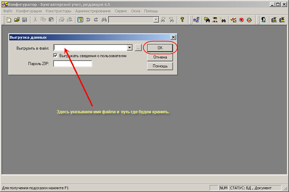Click the Отмена button
The image size is (289, 192).
(x=160, y=57)
